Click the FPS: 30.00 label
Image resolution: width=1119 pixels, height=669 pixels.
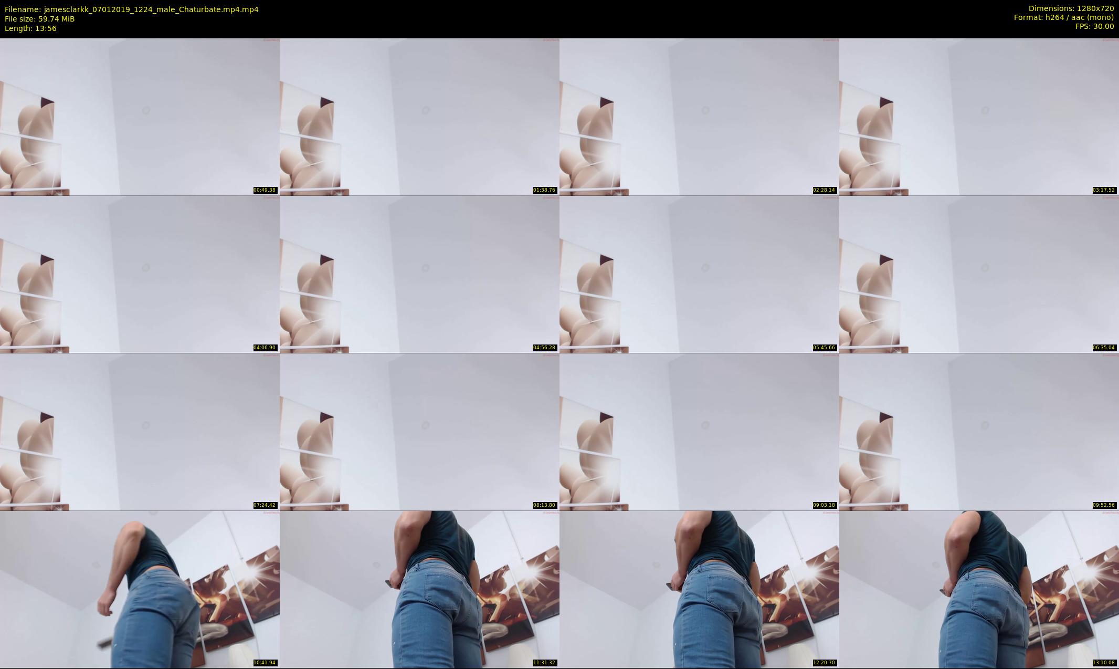(x=1094, y=26)
